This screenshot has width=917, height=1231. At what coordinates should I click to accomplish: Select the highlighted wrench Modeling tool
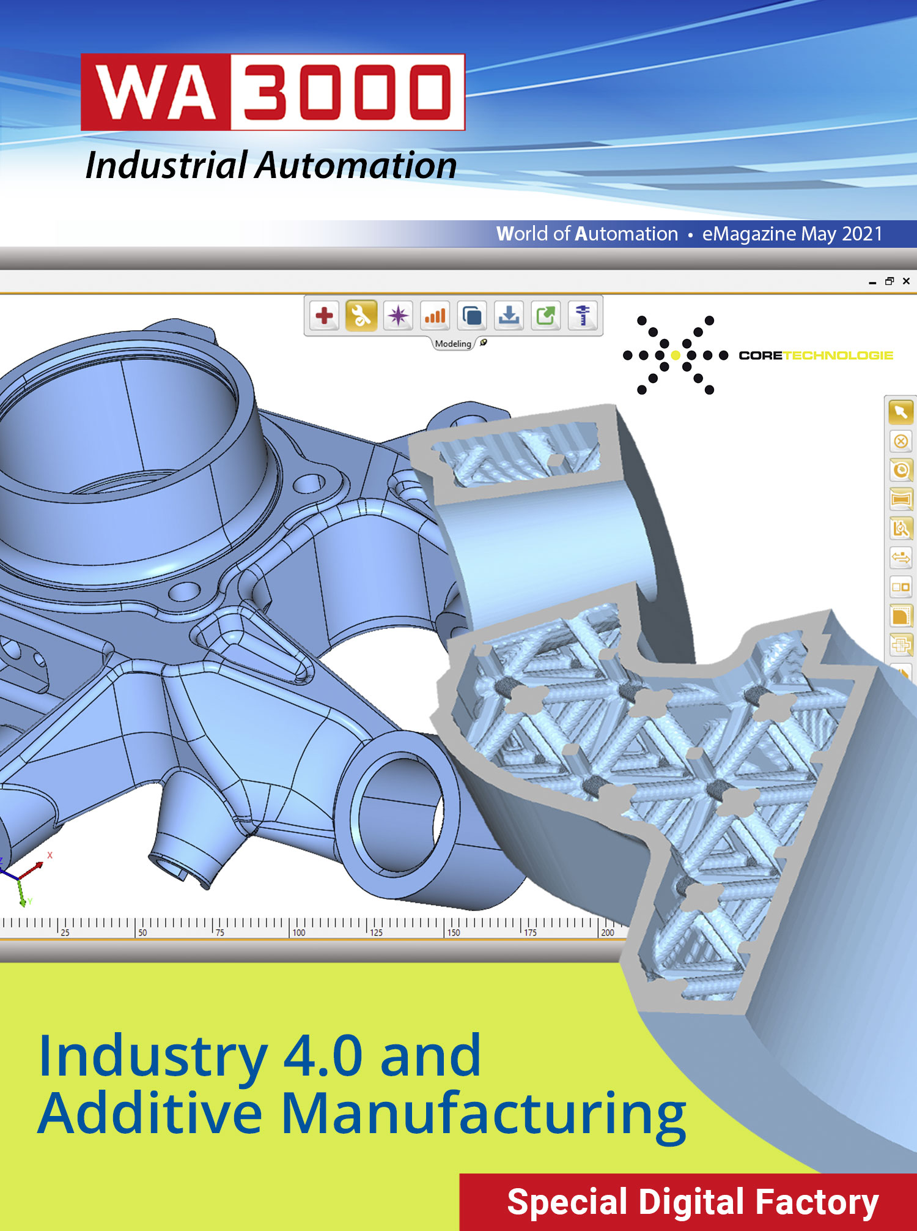tap(361, 316)
